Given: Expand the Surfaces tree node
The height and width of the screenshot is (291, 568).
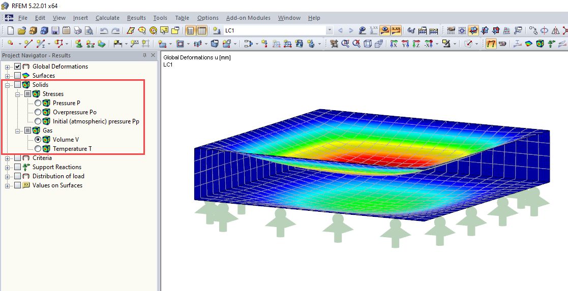Looking at the screenshot, I should coord(7,76).
